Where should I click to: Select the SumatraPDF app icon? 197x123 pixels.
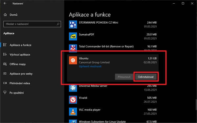[x=73, y=36]
